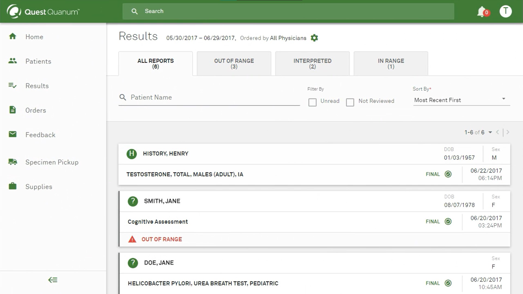Image resolution: width=523 pixels, height=294 pixels.
Task: Open patient DOE, JANE
Action: click(159, 263)
